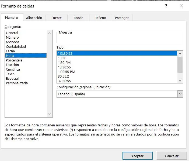Open the Proteger tab
This screenshot has width=189, height=161.
122,18
